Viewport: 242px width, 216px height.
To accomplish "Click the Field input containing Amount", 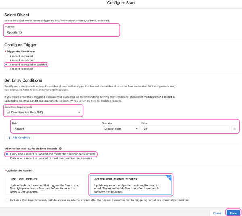I will [56, 129].
